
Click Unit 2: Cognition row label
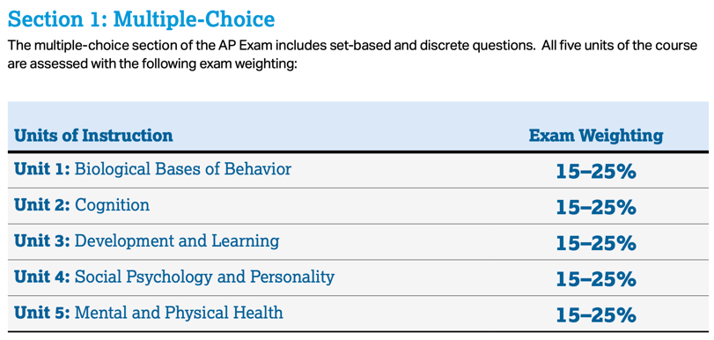(x=82, y=205)
